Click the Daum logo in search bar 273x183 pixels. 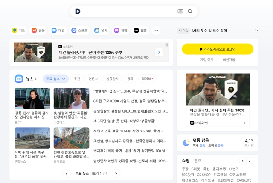pos(78,11)
